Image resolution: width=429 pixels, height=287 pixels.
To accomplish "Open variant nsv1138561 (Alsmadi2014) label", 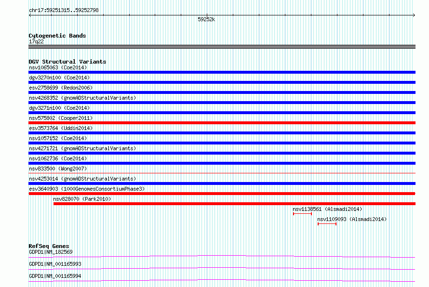I will point(327,209).
